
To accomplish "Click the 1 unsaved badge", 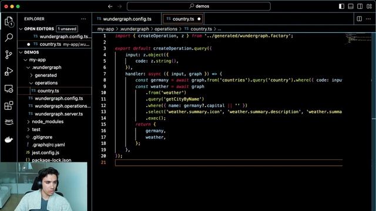I will click(67, 29).
